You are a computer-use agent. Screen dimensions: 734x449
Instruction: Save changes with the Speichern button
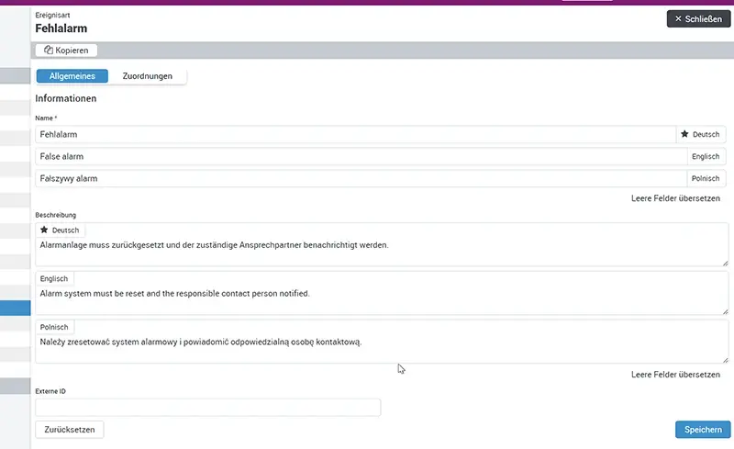click(x=703, y=429)
